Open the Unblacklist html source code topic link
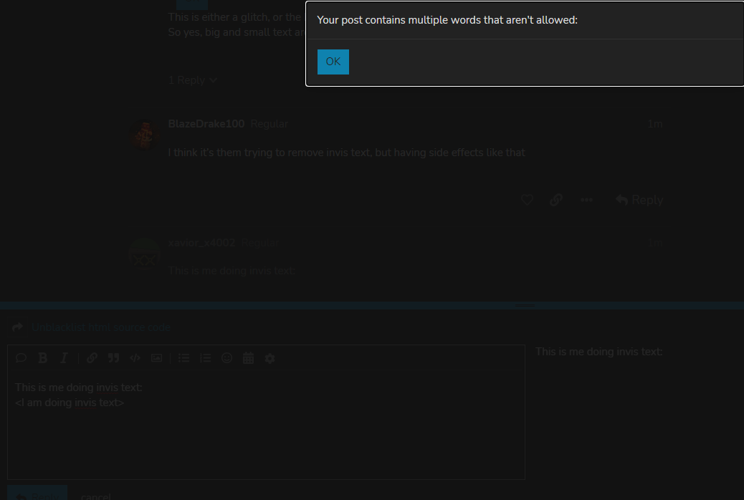 100,327
